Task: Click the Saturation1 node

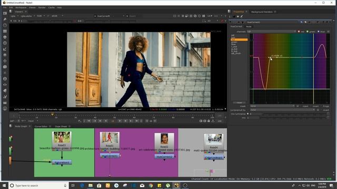Action: click(x=62, y=163)
